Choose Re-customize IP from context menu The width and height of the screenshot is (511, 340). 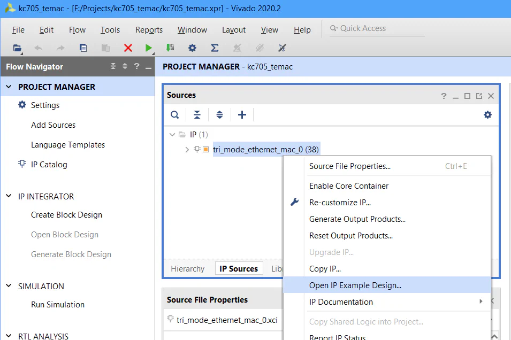[x=340, y=203]
